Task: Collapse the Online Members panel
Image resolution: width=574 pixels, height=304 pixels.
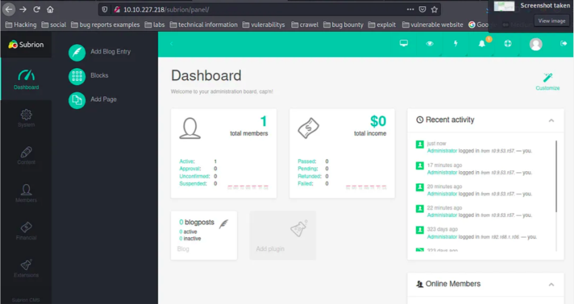Action: tap(551, 284)
